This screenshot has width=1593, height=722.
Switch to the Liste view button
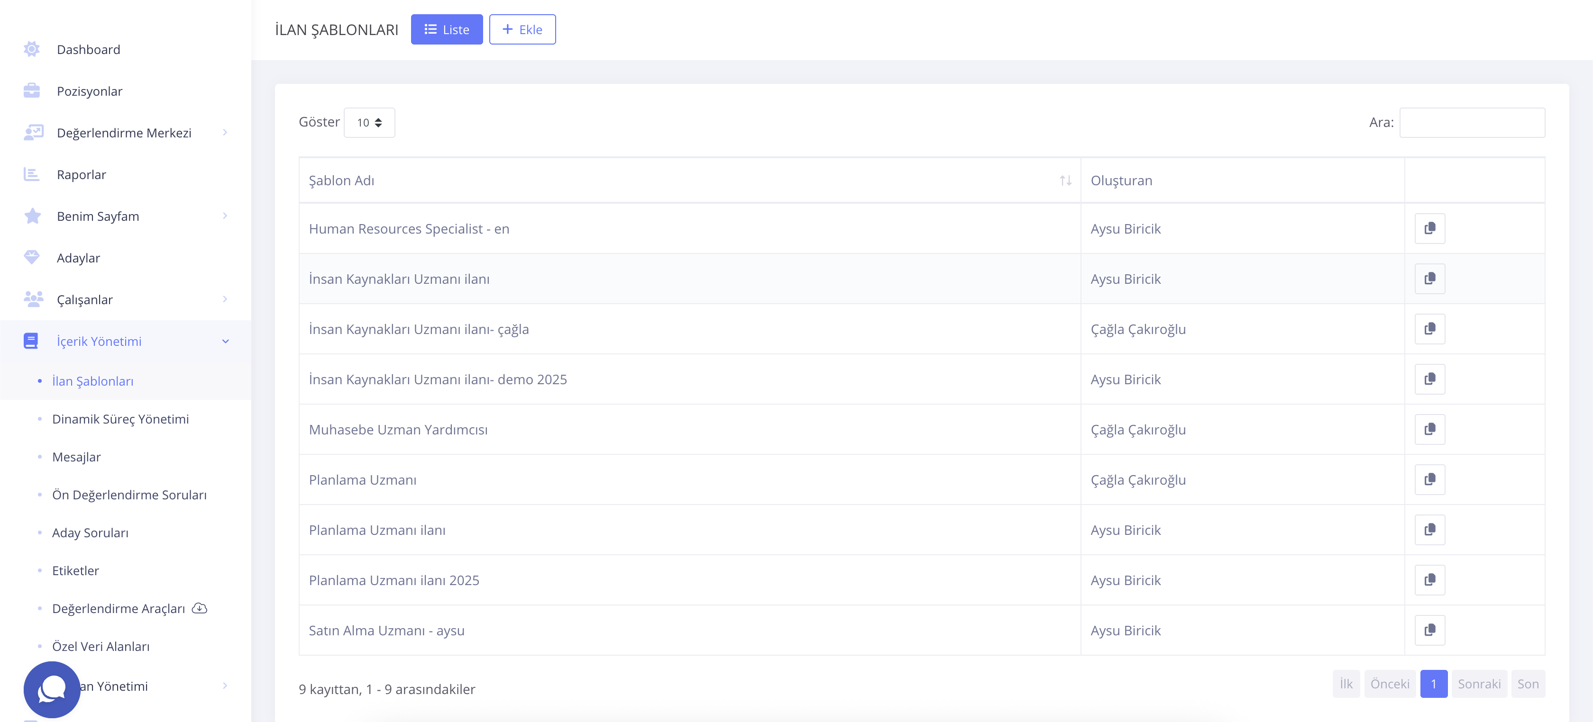447,30
